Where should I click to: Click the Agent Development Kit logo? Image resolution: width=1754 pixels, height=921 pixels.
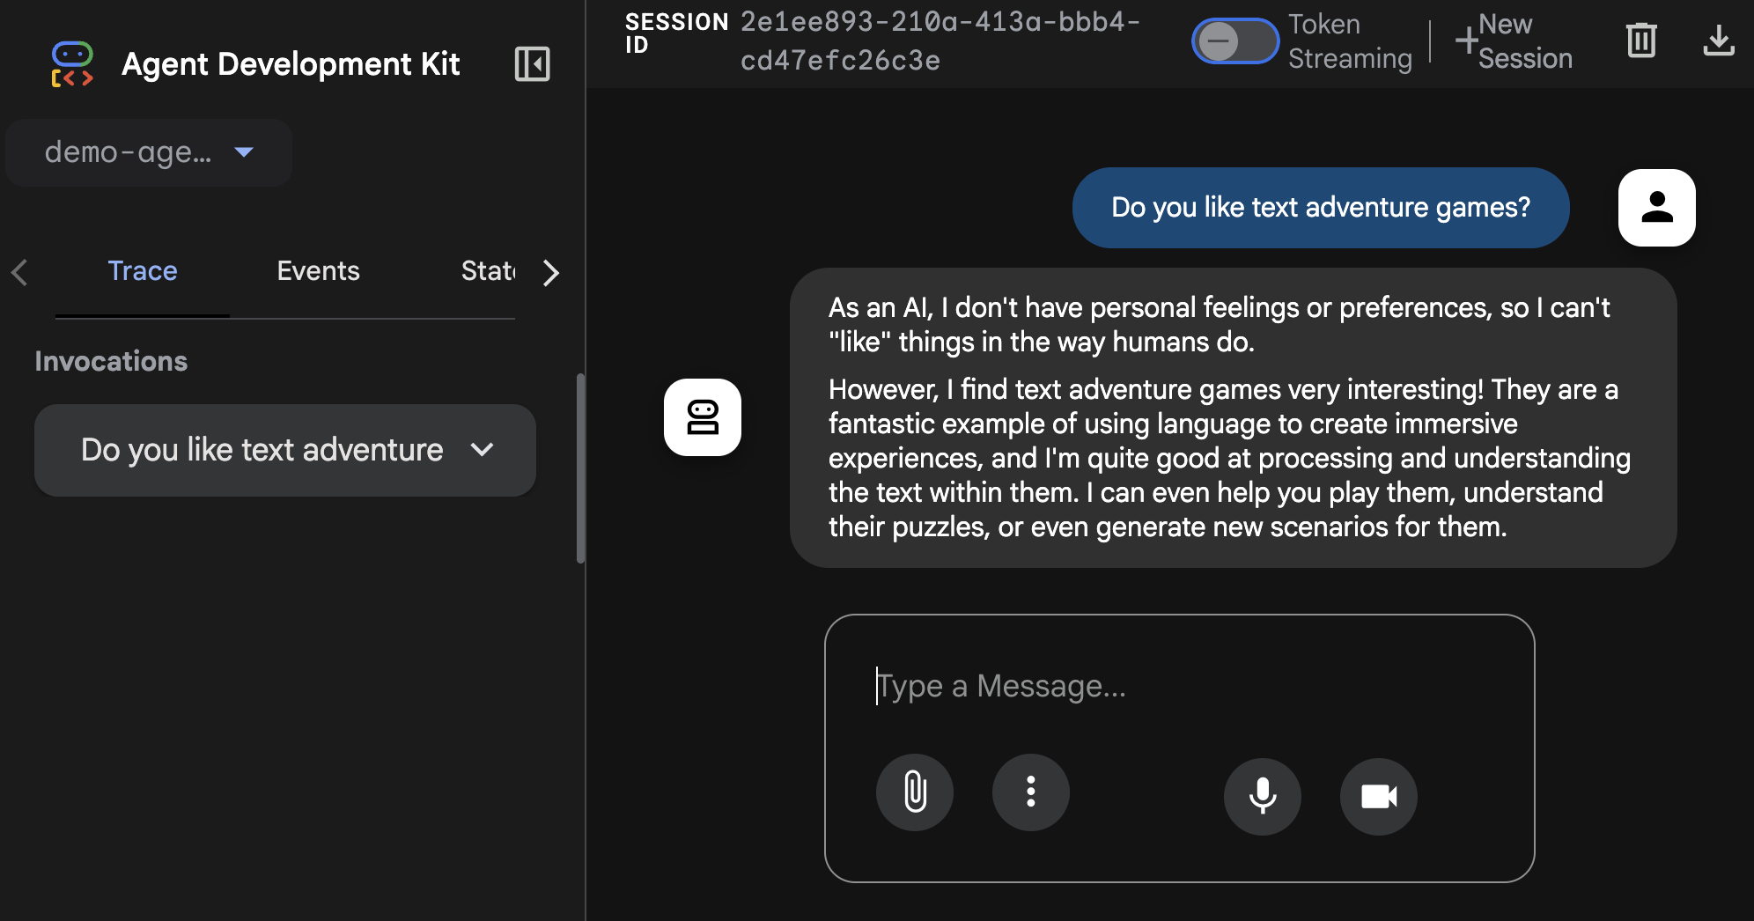72,64
